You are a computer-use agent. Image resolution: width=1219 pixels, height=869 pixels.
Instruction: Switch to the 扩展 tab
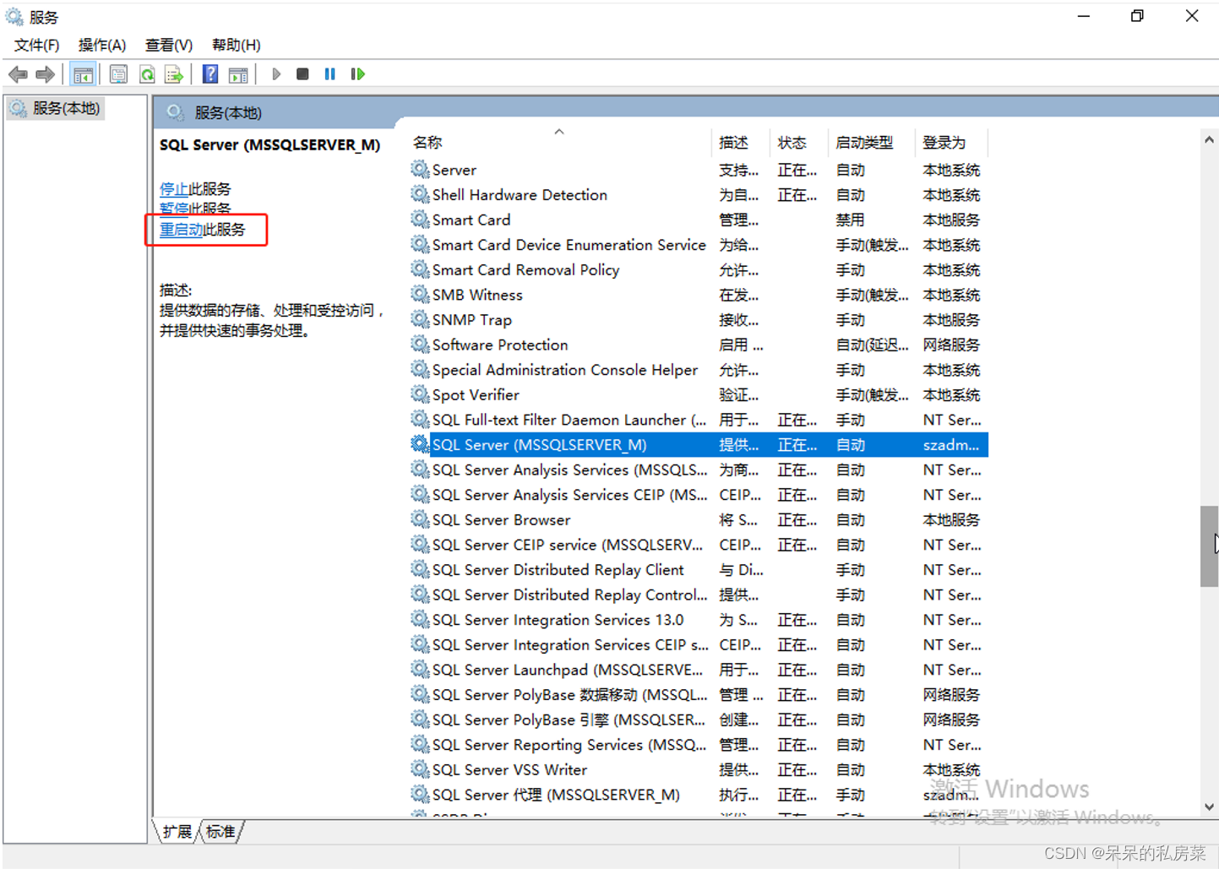(177, 832)
